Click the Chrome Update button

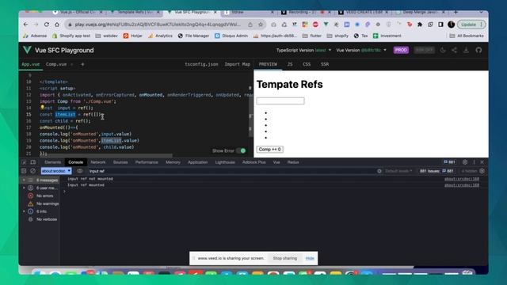[471, 25]
